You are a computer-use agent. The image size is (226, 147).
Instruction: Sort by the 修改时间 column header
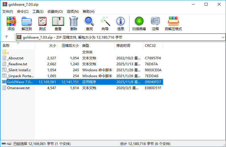tap(129, 46)
